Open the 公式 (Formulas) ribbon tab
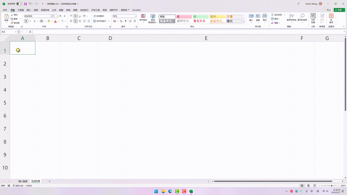Image resolution: width=347 pixels, height=195 pixels. coord(54,10)
